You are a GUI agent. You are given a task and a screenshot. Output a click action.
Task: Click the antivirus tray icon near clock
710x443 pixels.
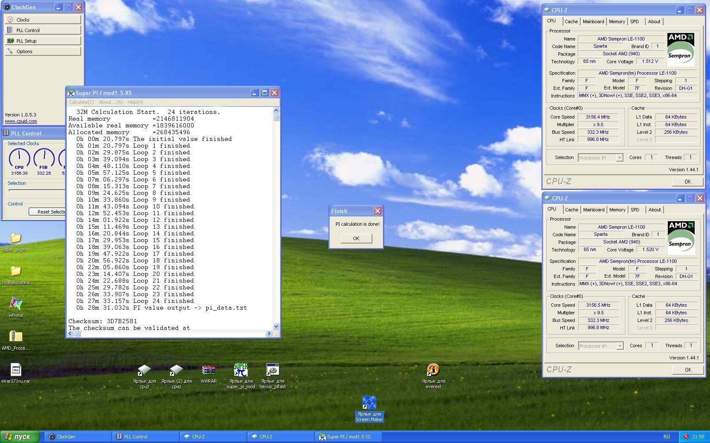686,437
